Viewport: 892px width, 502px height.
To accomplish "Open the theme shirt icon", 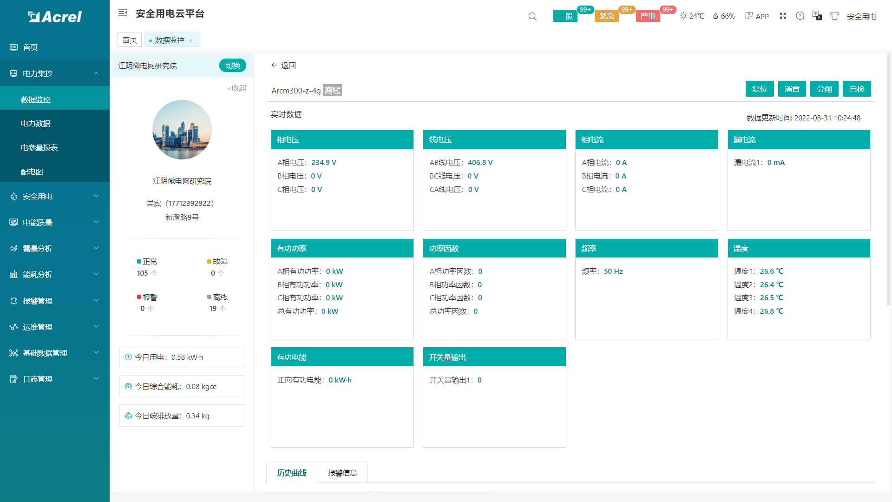I will pyautogui.click(x=834, y=16).
